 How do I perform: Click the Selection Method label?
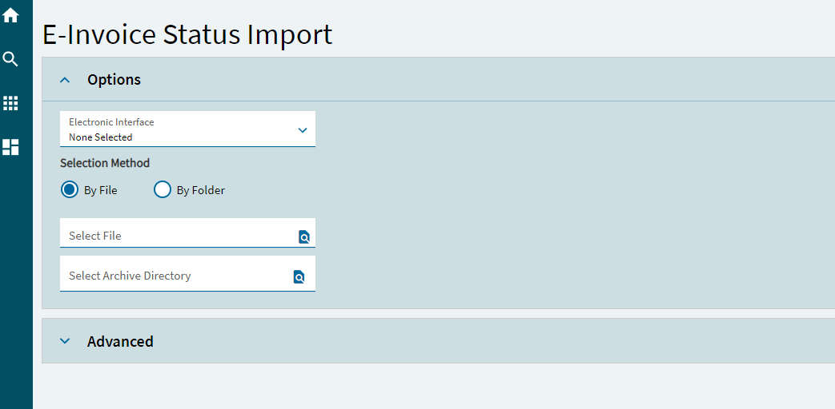point(105,163)
